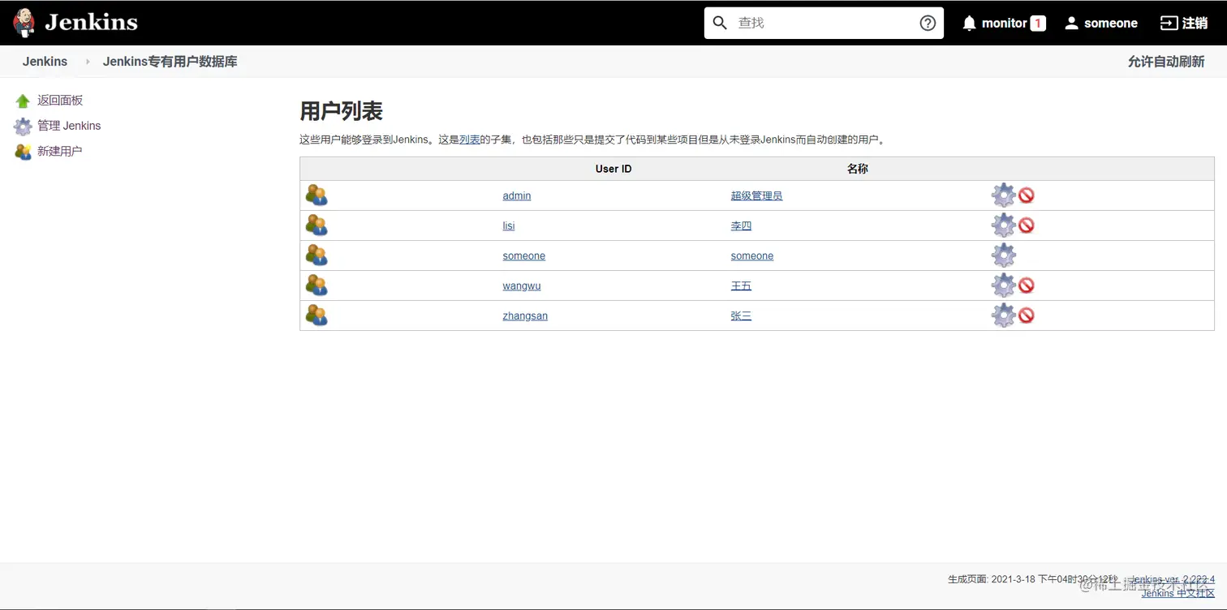Click the User ID column header
Screen dimensions: 1227x610
pos(613,169)
